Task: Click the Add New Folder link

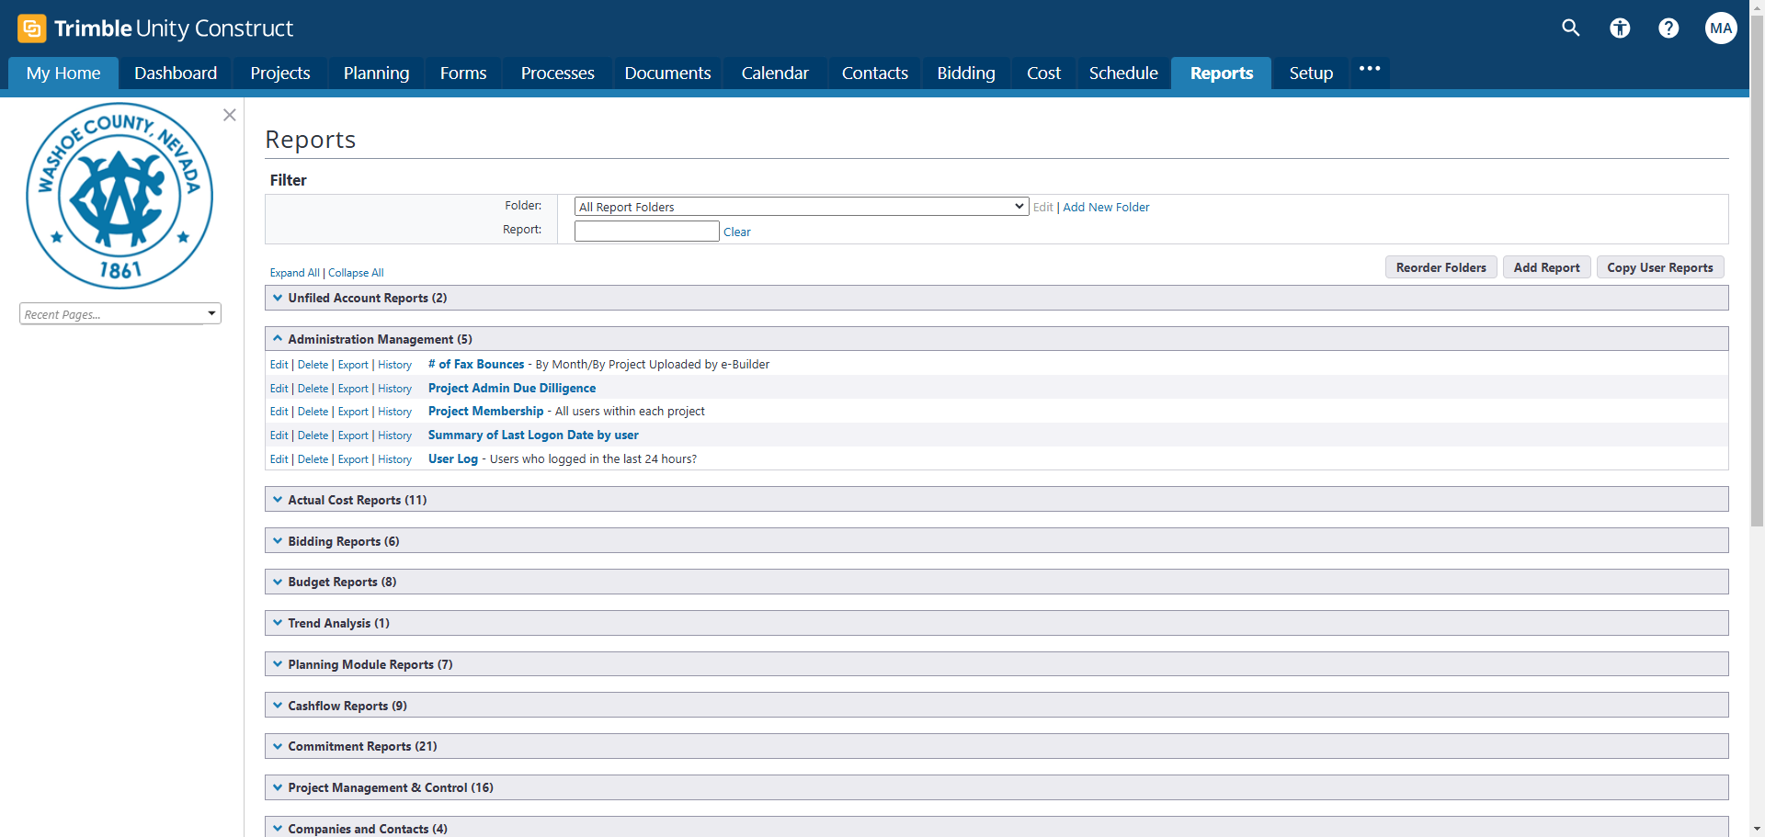Action: [x=1106, y=208]
